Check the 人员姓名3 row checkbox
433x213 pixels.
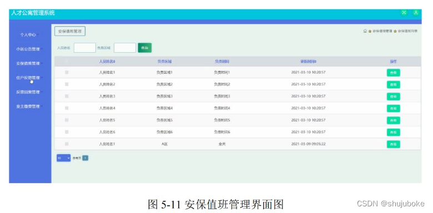click(67, 96)
